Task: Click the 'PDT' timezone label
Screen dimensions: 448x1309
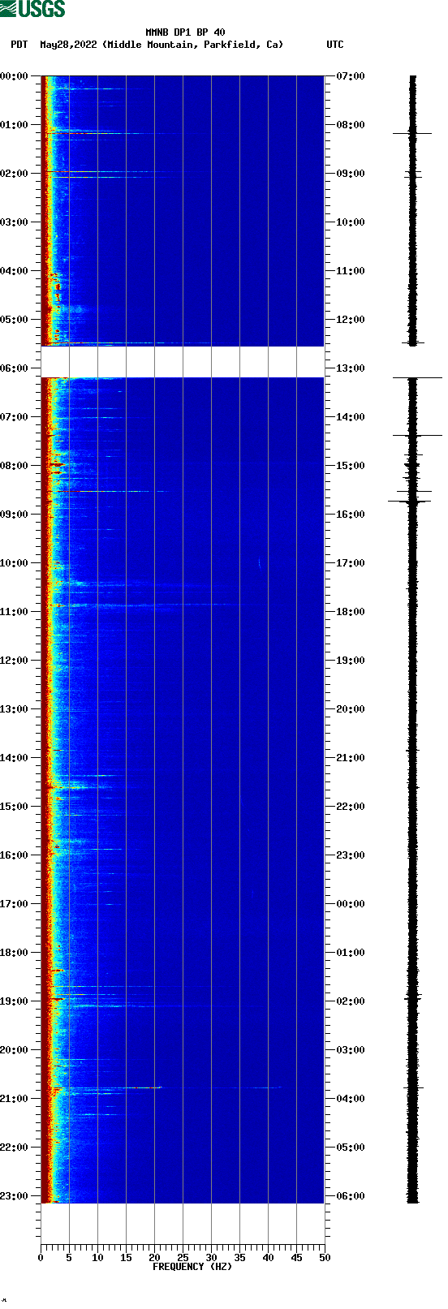Action: [19, 45]
